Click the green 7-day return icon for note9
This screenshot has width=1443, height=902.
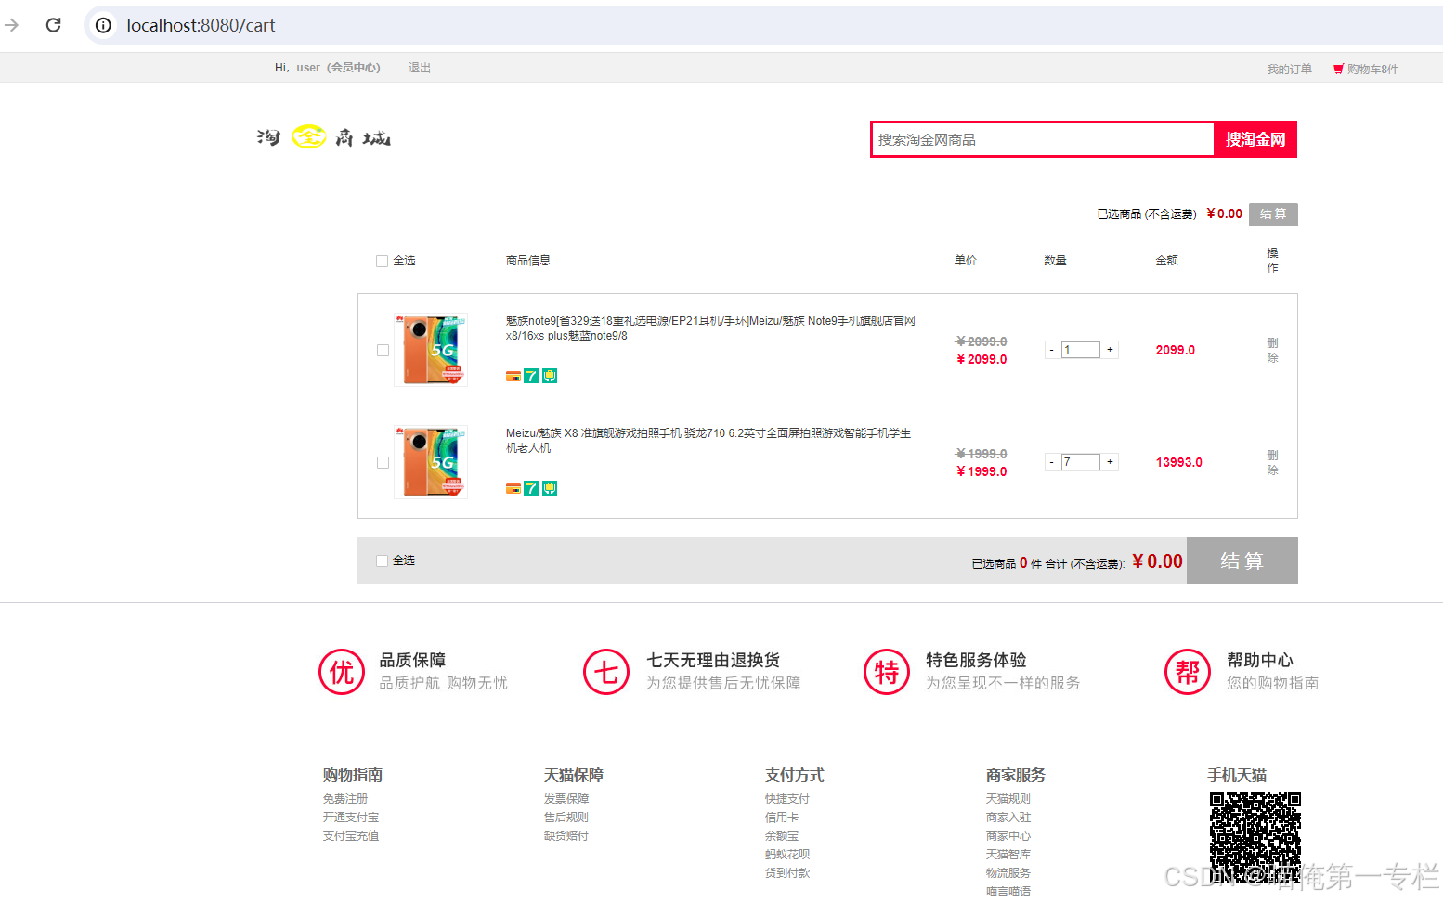pos(531,376)
